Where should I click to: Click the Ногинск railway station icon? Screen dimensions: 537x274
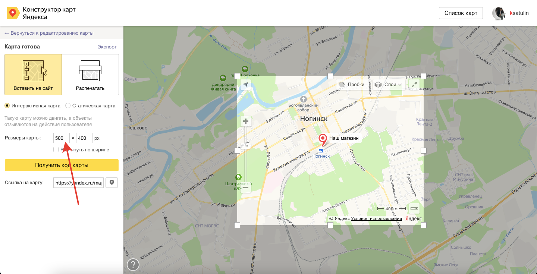click(321, 151)
